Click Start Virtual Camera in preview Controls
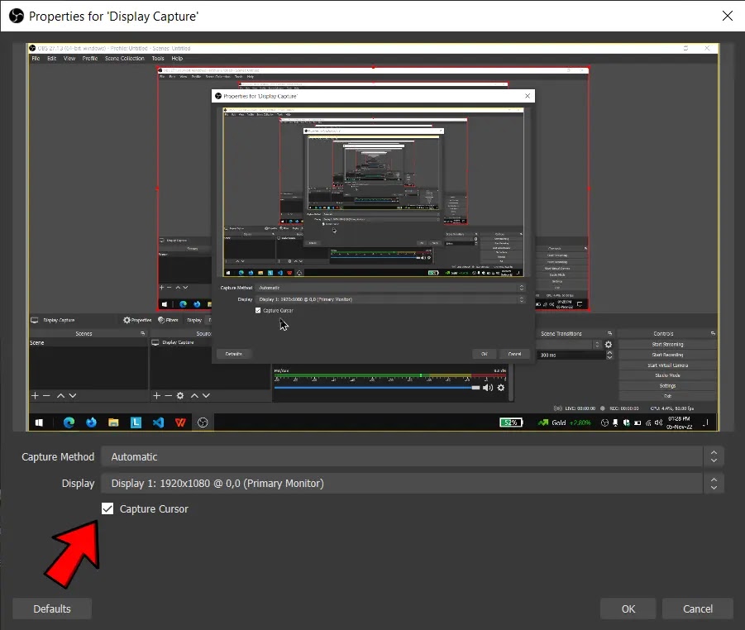The image size is (745, 630). pos(667,365)
